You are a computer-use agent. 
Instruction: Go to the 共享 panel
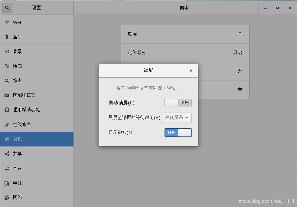[37, 153]
